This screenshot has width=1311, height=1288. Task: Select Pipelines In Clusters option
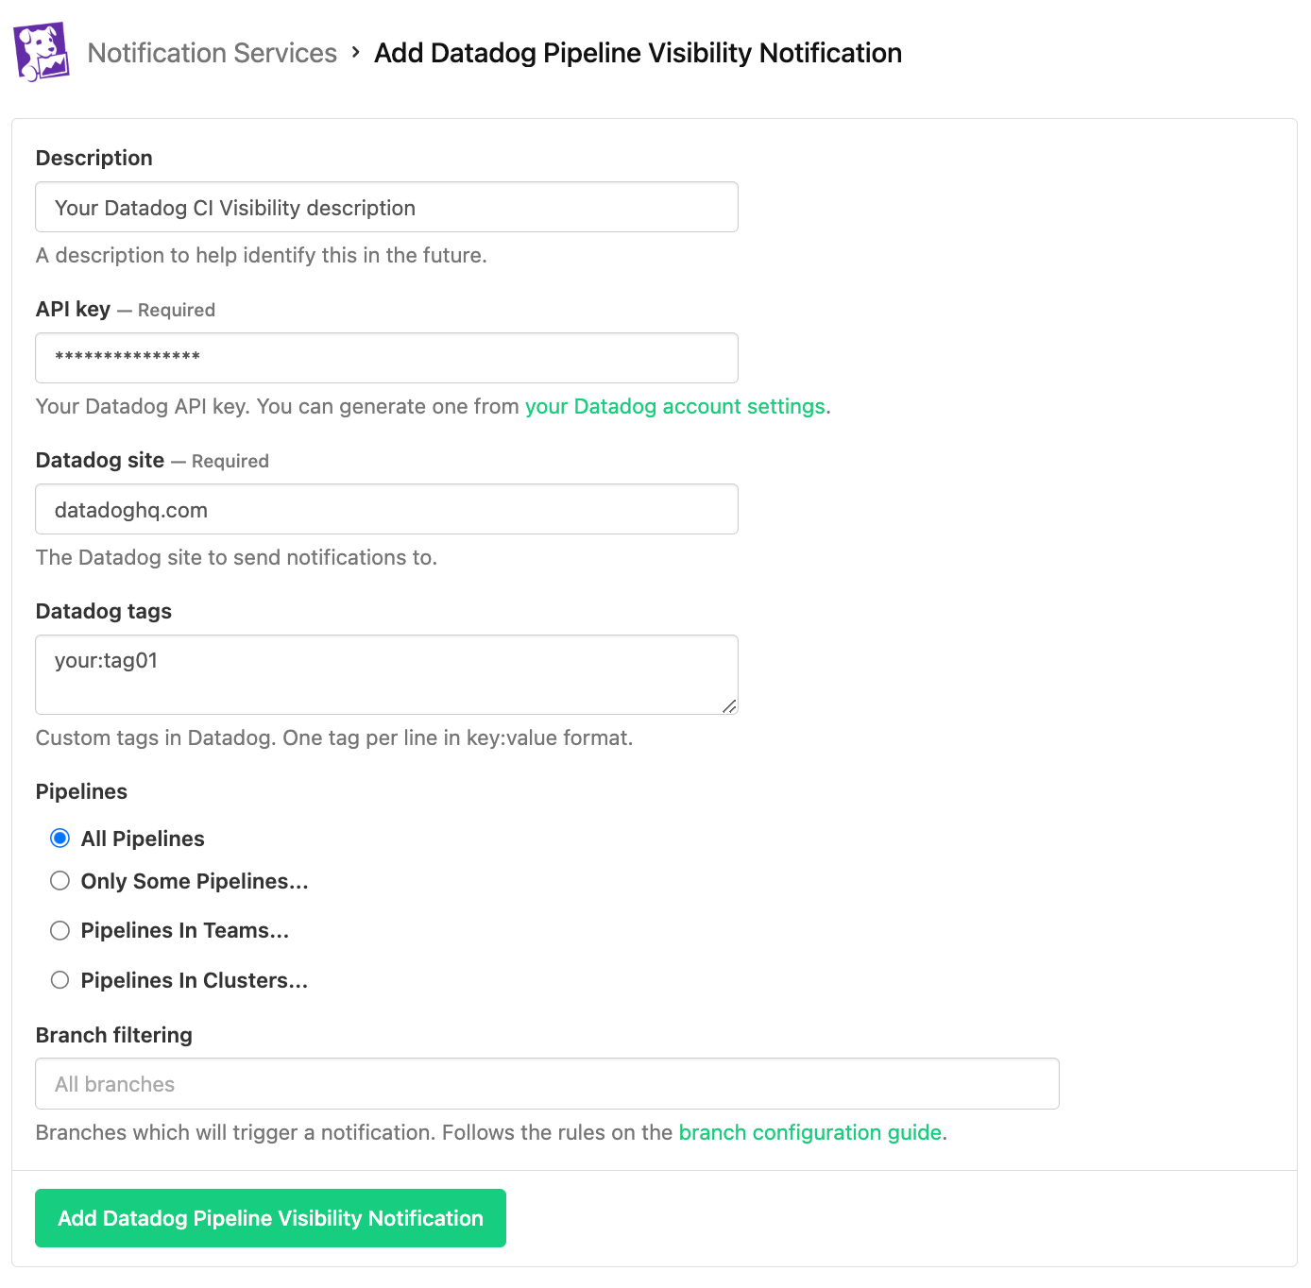coord(60,979)
